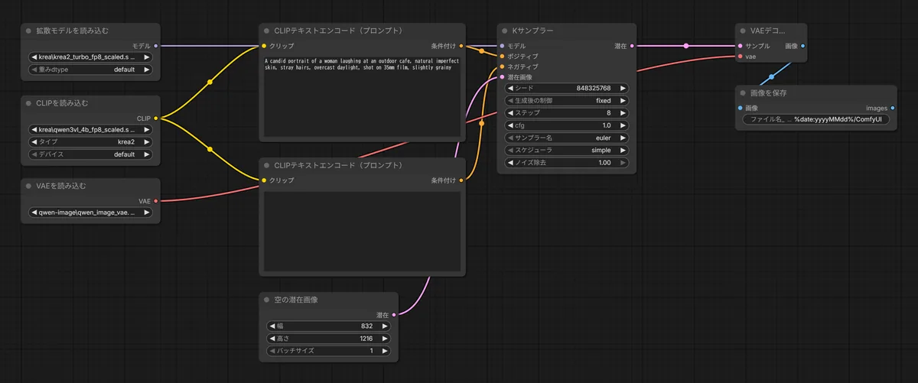The image size is (918, 383).
Task: Click the vae input port on VAEデコード
Action: click(740, 57)
